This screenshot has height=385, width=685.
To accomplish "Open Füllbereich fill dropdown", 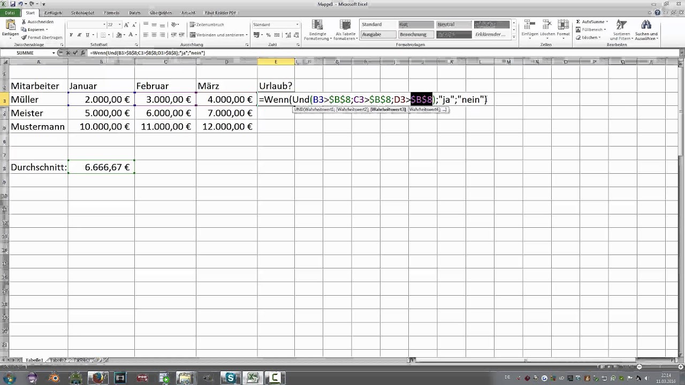I will [591, 30].
